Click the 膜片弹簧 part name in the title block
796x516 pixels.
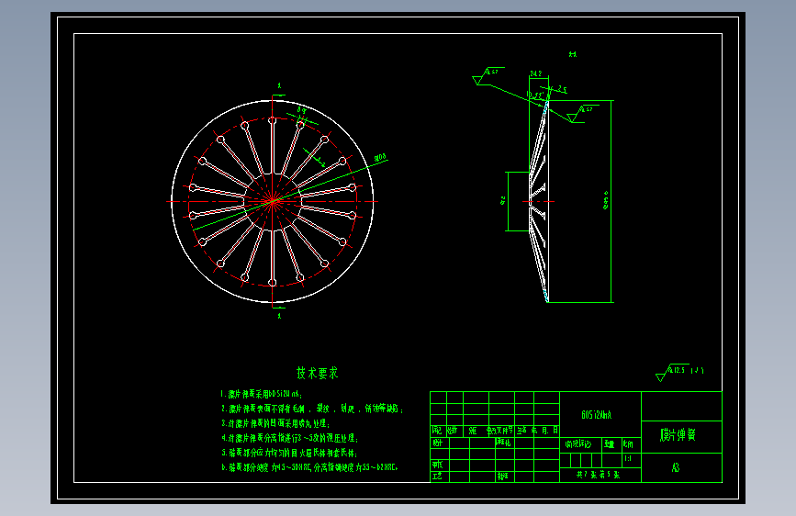pos(678,434)
